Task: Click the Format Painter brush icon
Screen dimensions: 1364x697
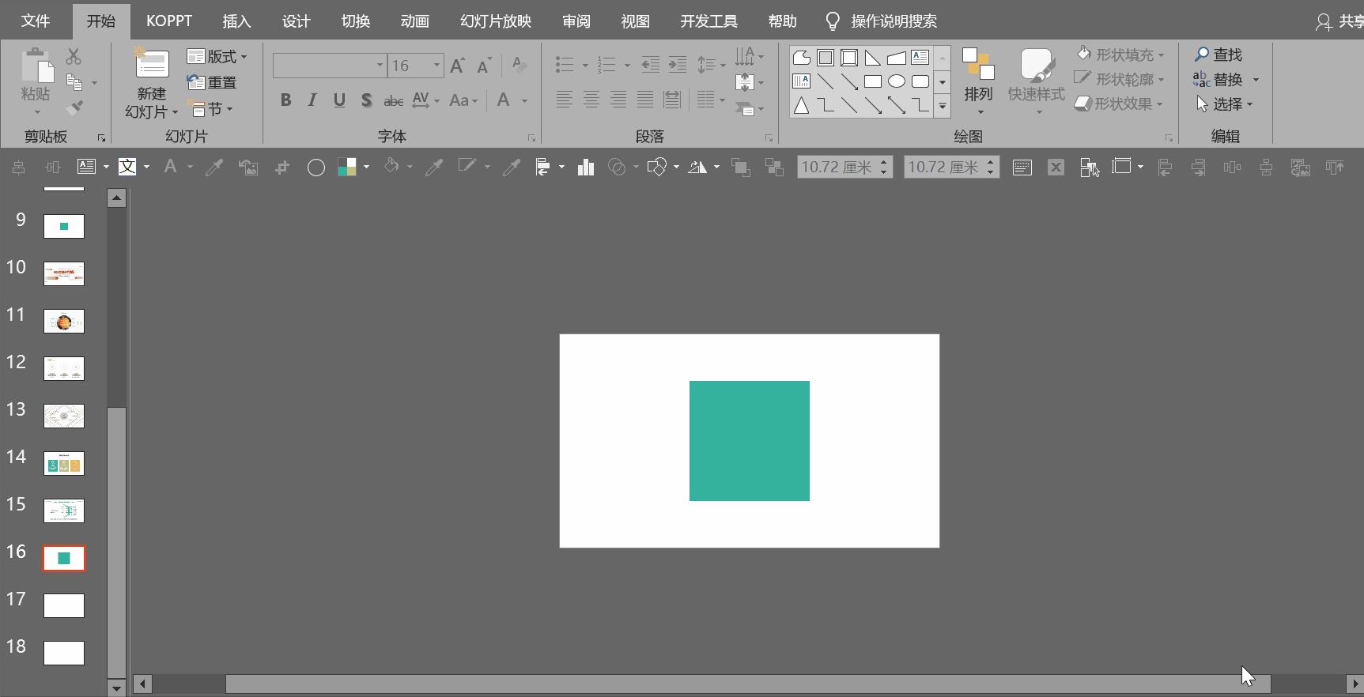Action: click(75, 107)
